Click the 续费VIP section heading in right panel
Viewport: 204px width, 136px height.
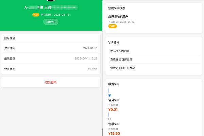(114, 84)
